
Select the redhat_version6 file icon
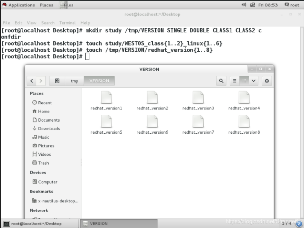click(152, 121)
